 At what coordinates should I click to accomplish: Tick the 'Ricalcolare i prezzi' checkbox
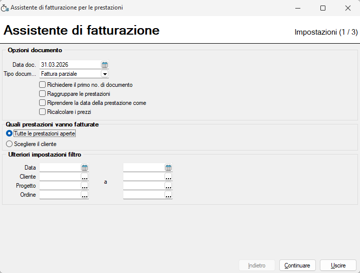pyautogui.click(x=43, y=112)
